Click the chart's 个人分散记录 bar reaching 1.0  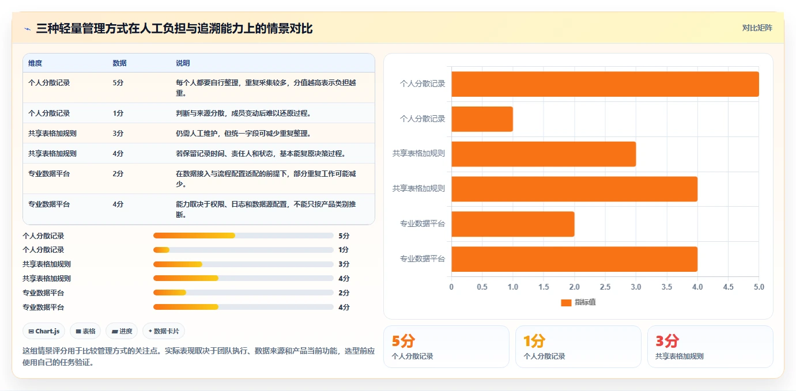tap(482, 119)
